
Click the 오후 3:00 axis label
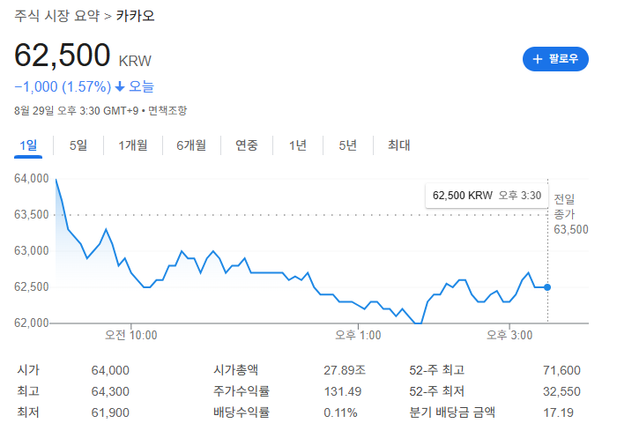point(509,335)
